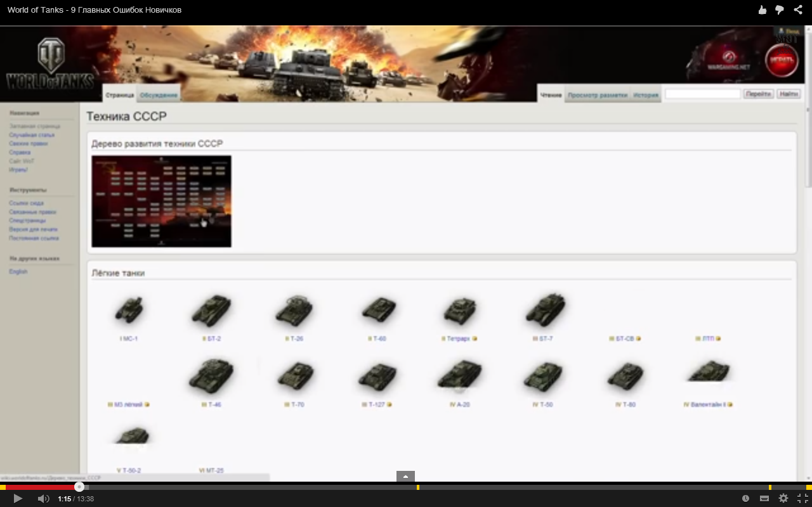Click the Т-60 tank icon
The width and height of the screenshot is (812, 507).
[378, 311]
